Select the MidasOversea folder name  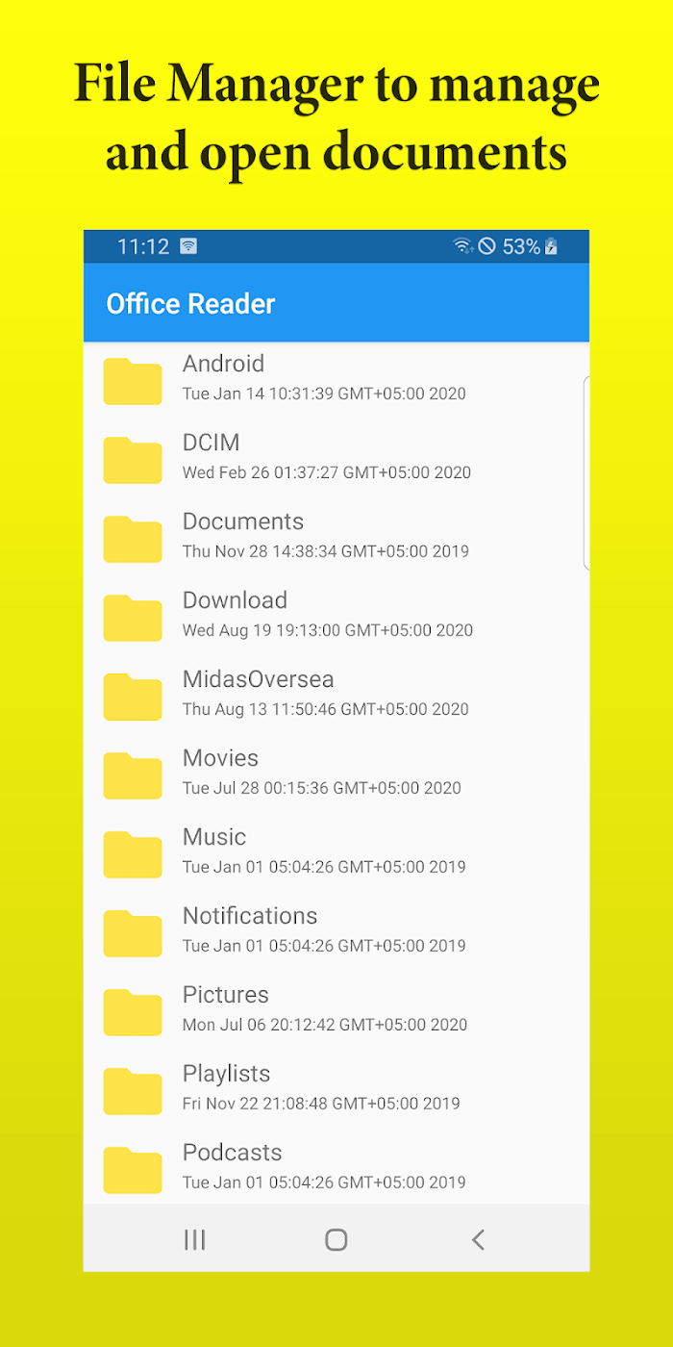pos(259,679)
